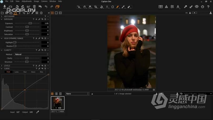The height and width of the screenshot is (120, 213).
Task: Select the Red curve tab
Action: coord(25,72)
